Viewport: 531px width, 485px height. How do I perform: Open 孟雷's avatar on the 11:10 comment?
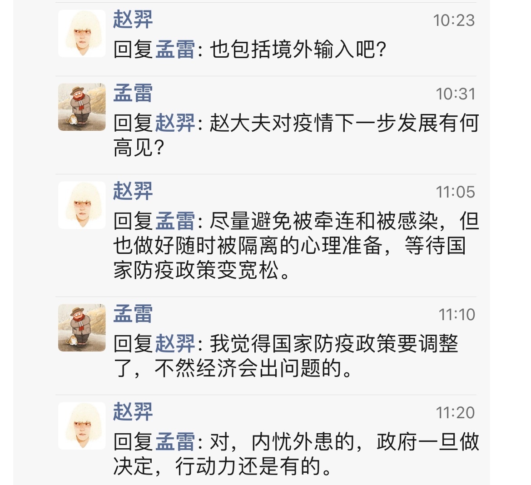pyautogui.click(x=82, y=327)
